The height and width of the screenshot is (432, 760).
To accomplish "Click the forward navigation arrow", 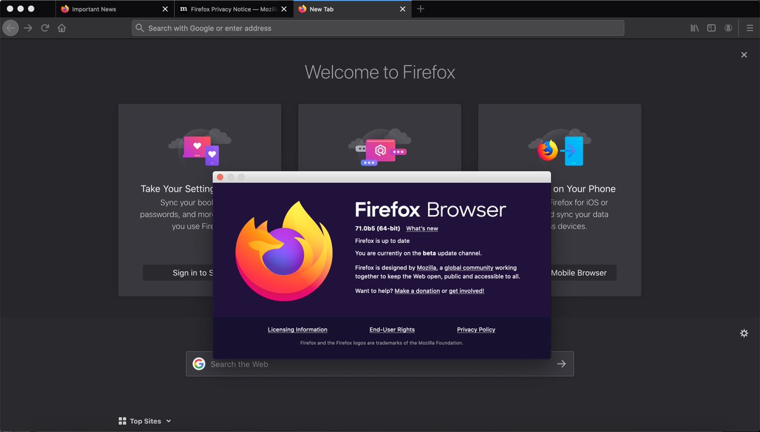I will tap(28, 28).
